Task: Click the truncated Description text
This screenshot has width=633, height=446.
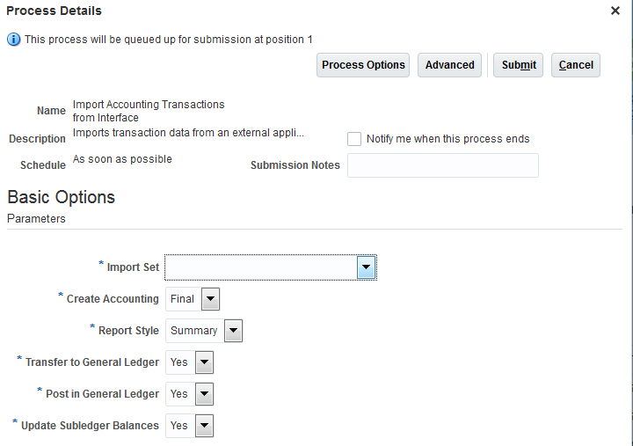Action: pos(188,133)
